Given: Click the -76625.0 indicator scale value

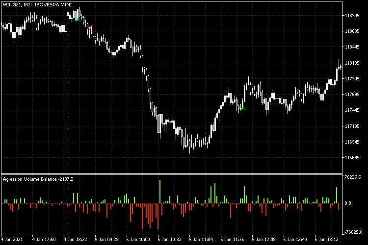Looking at the screenshot, I should click(x=353, y=232).
